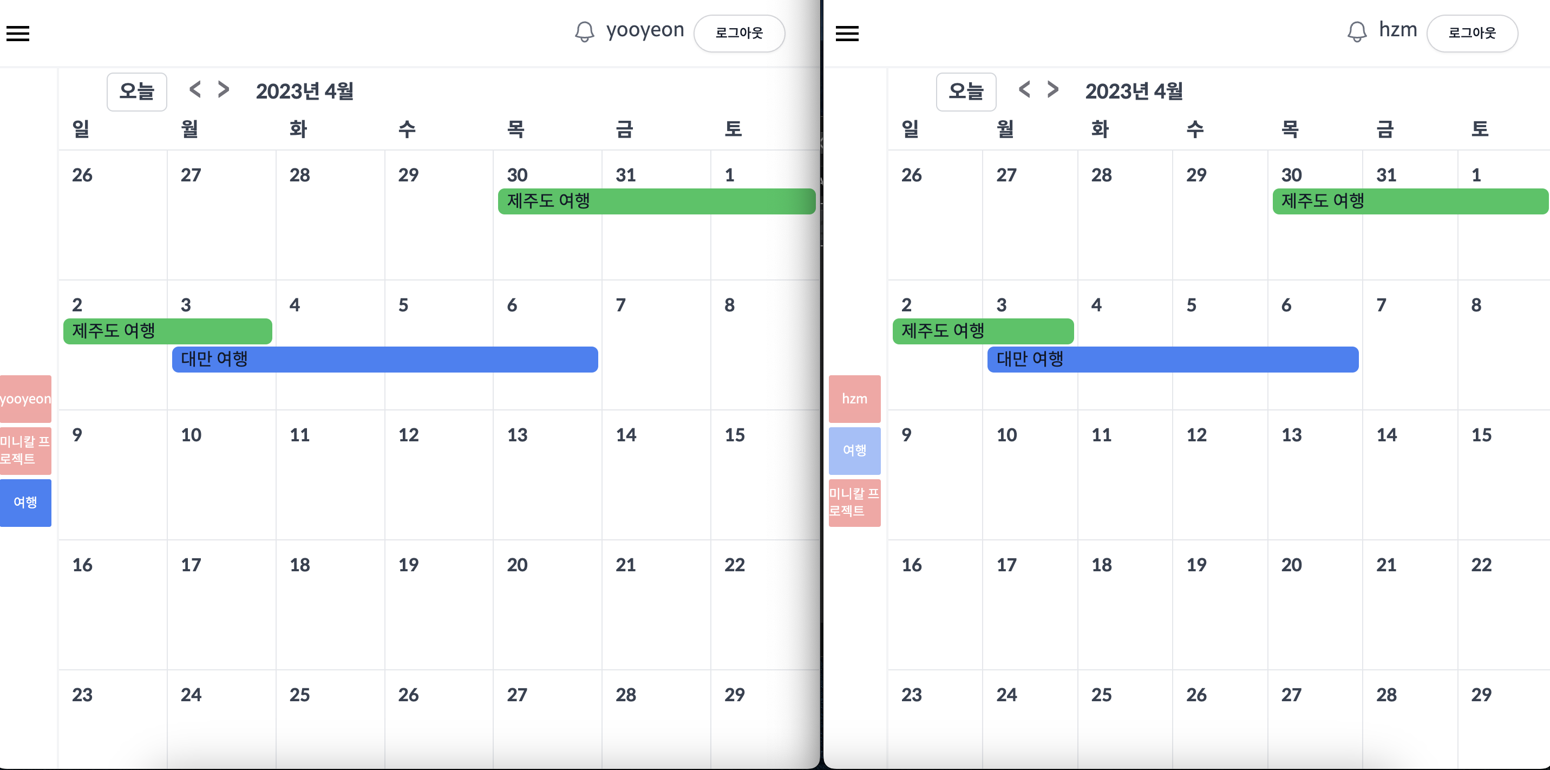Toggle the hzm calendar label
Screen dimensions: 1550x770
click(x=854, y=398)
